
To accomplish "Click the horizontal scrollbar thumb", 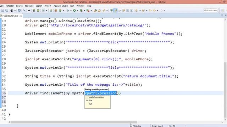I will (x=74, y=122).
